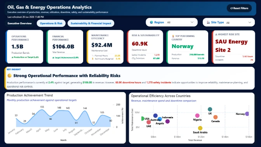Select the Saudi Arabia yellow bubble
The image size is (261, 147).
(200, 128)
